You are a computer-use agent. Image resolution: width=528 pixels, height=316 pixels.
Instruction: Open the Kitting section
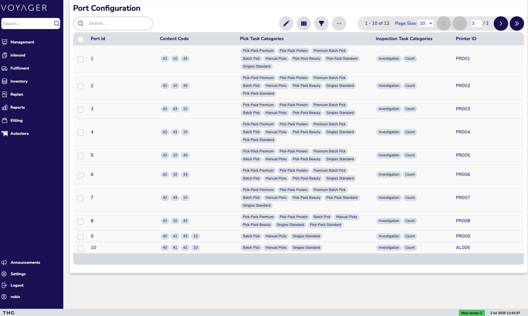(x=16, y=120)
